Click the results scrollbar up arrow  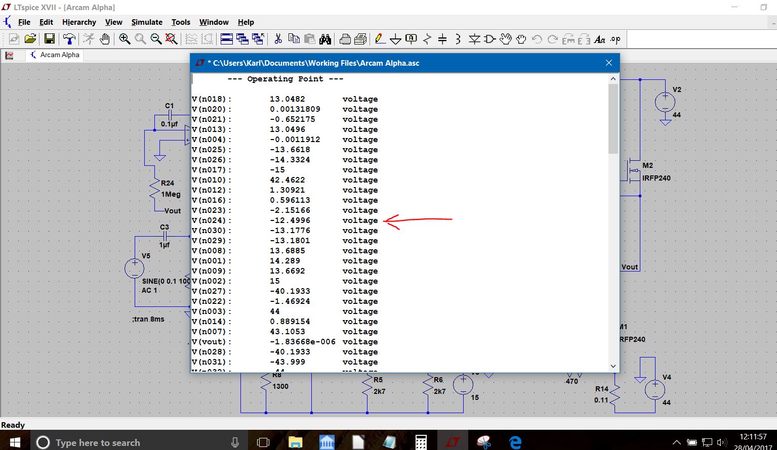click(x=613, y=79)
